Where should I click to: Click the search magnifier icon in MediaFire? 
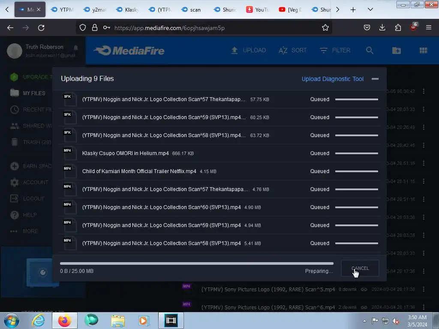370,51
